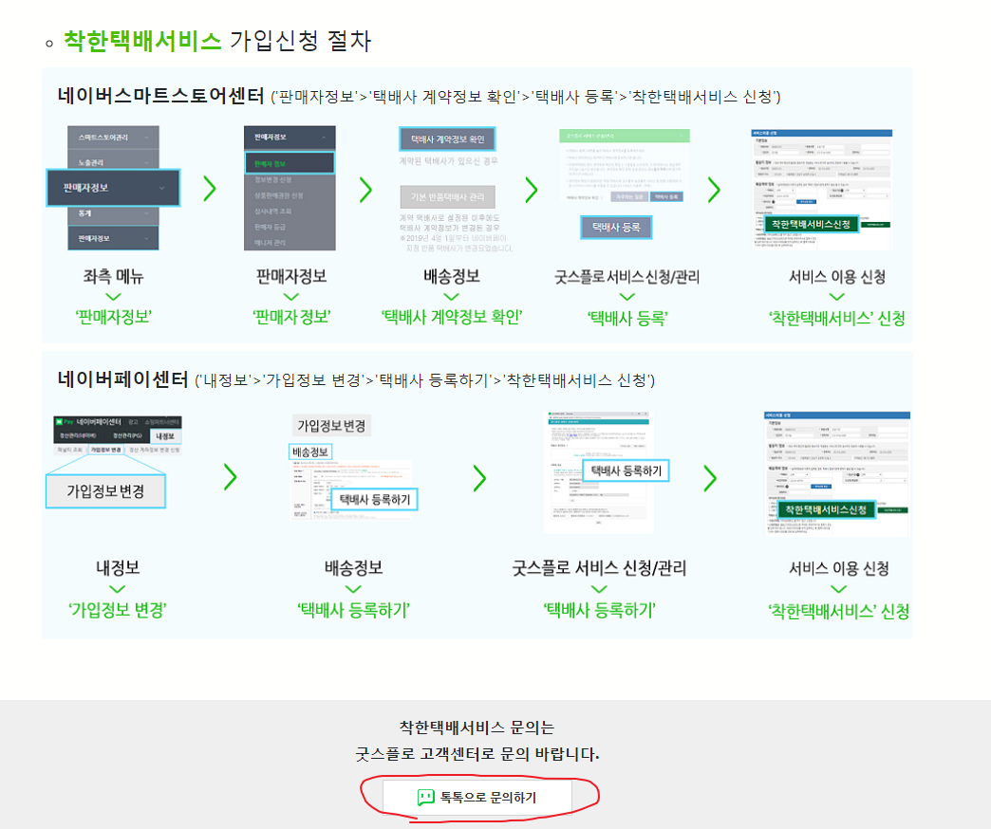Click the boxed 배송정보 label in pay section

click(x=310, y=452)
